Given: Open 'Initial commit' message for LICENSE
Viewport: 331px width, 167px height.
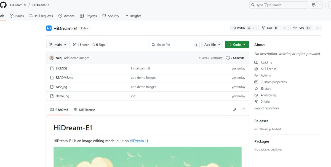Looking at the screenshot, I should point(140,68).
